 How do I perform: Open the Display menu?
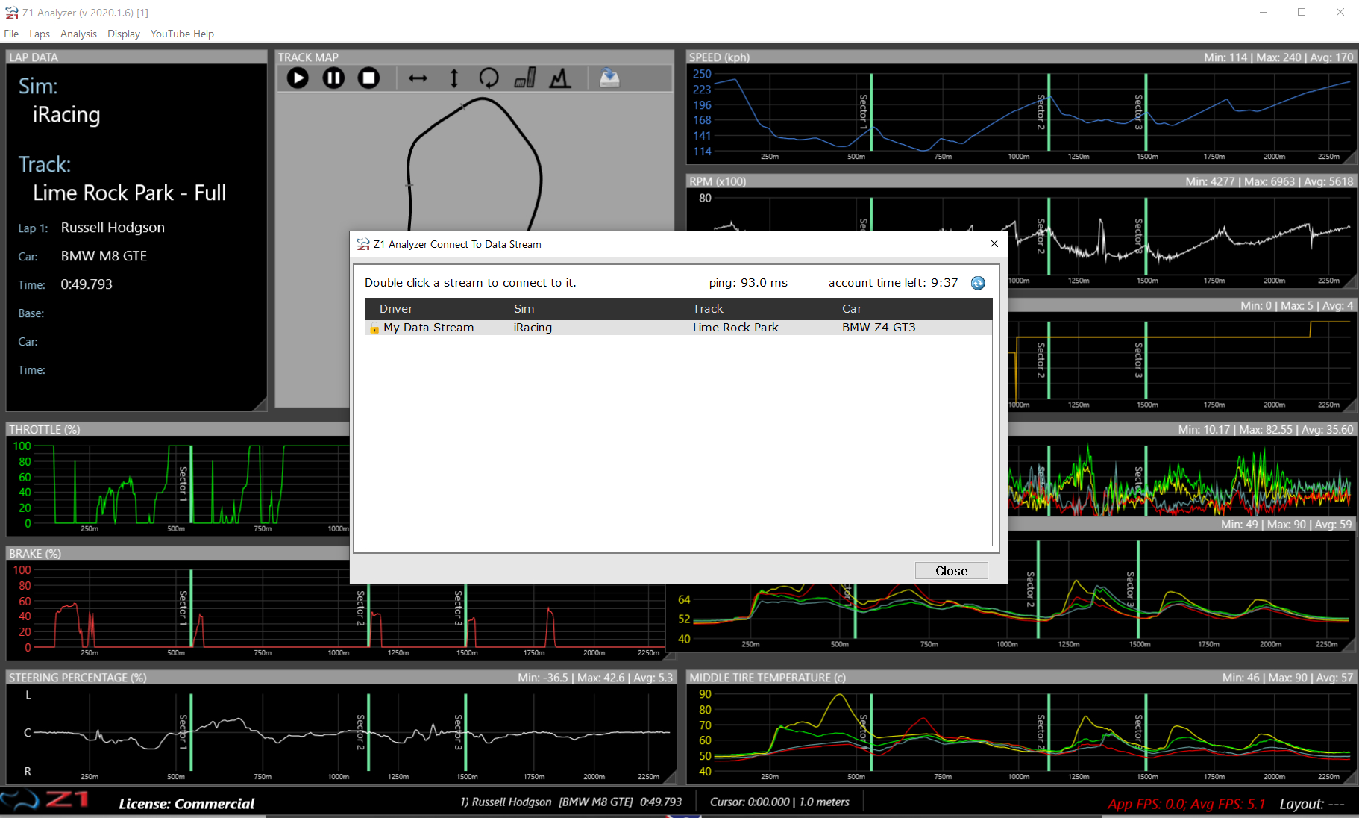pos(124,34)
